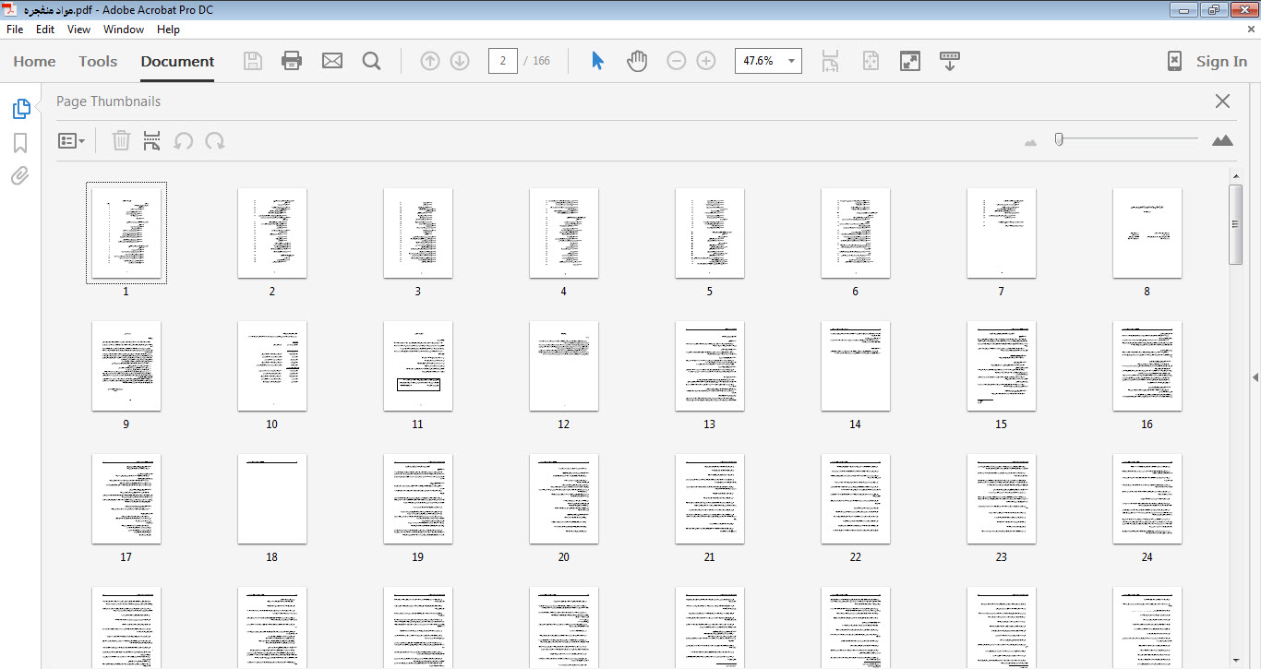Click the fit width scrolling icon
This screenshot has height=669, width=1261.
(x=830, y=61)
